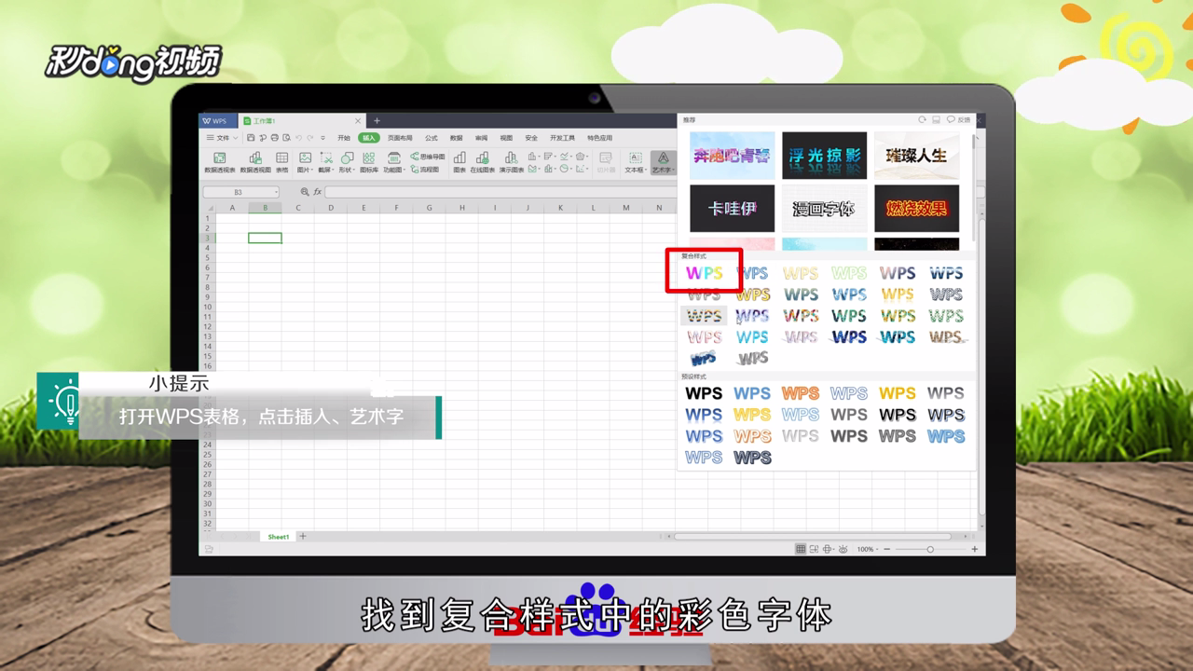Click the 数据透视图 pivot chart icon
The height and width of the screenshot is (671, 1193).
tap(255, 162)
